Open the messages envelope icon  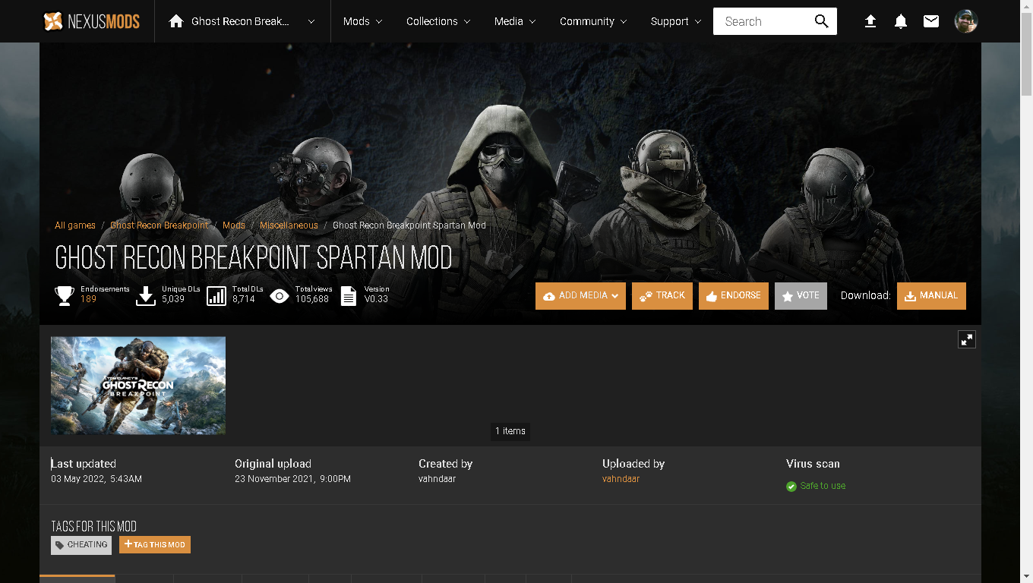click(x=931, y=21)
